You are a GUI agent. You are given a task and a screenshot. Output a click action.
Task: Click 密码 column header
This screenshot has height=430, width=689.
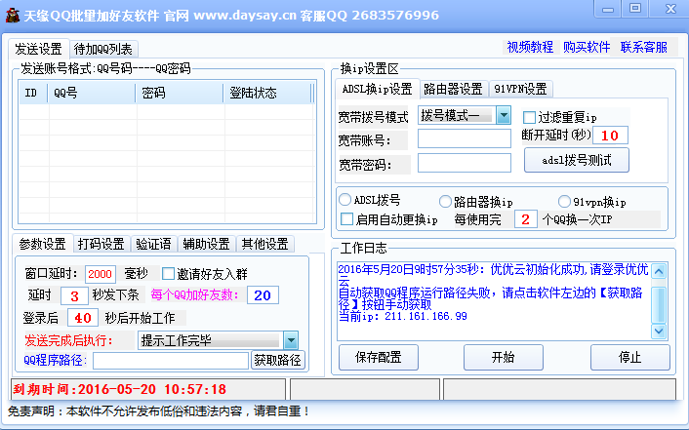[x=180, y=93]
